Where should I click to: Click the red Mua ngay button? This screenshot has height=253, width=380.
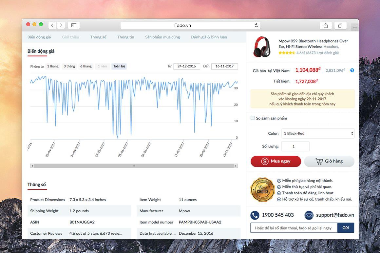[x=276, y=161]
